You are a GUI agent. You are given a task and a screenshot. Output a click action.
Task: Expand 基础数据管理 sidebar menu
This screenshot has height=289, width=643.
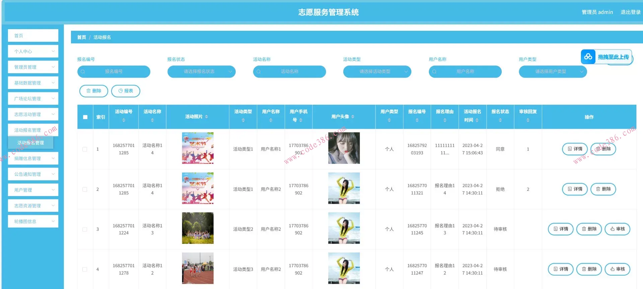(x=33, y=83)
